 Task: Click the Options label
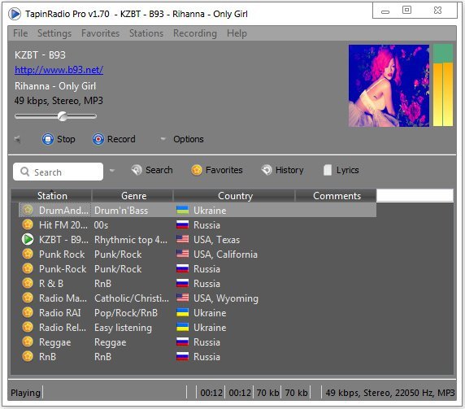click(x=189, y=139)
